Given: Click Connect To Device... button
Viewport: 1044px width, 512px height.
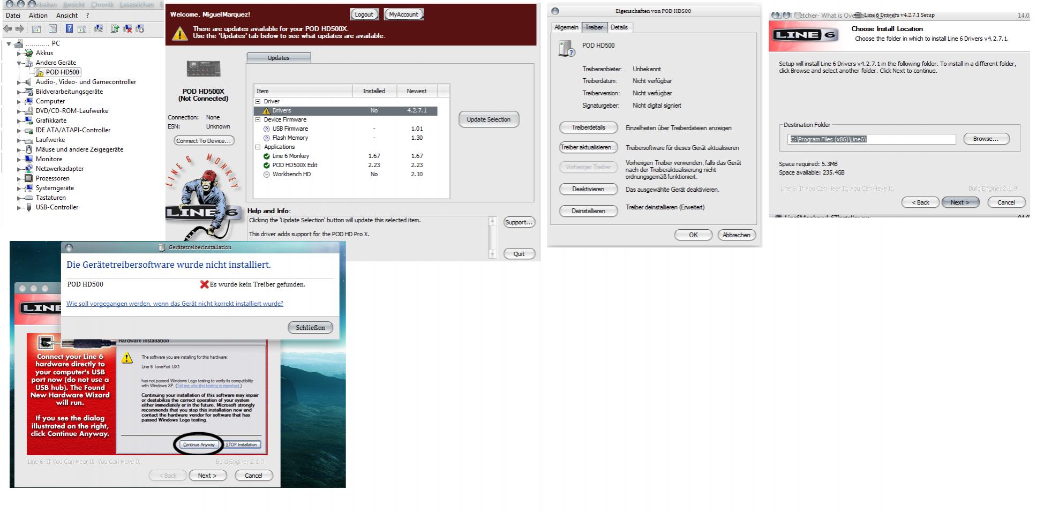Looking at the screenshot, I should (x=204, y=141).
